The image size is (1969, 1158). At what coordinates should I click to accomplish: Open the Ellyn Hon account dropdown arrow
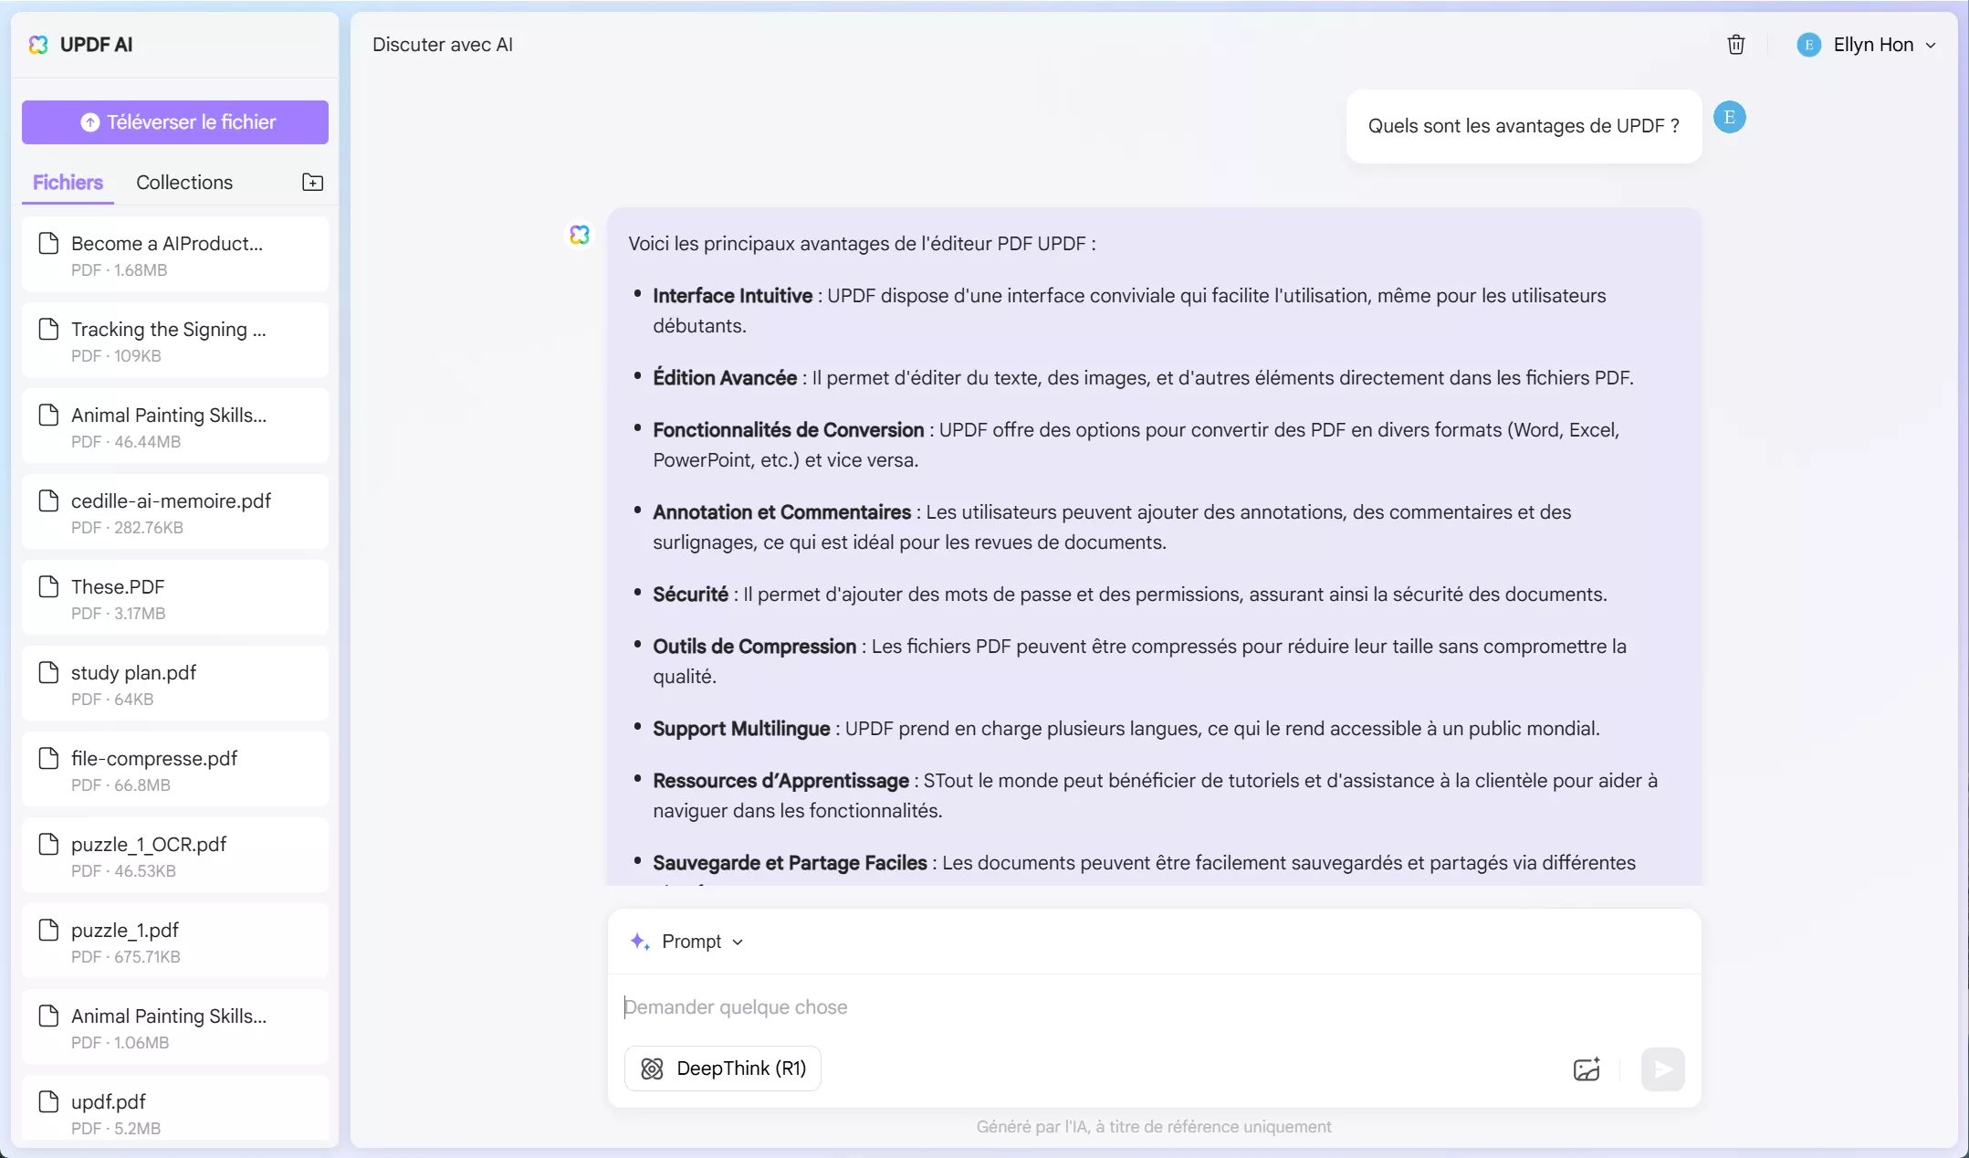click(1931, 46)
